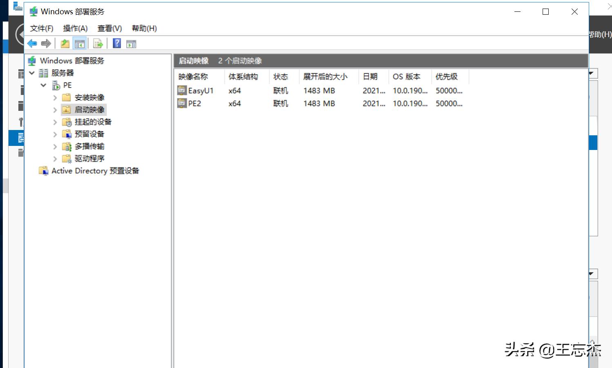612x368 pixels.
Task: Open the 查看(V) menu
Action: click(109, 29)
